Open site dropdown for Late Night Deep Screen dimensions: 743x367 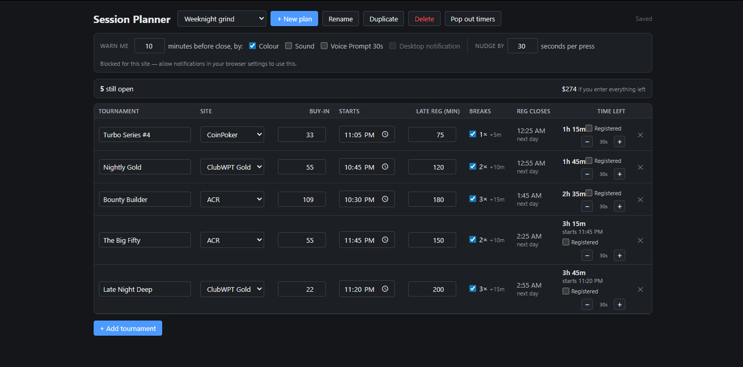click(x=232, y=289)
